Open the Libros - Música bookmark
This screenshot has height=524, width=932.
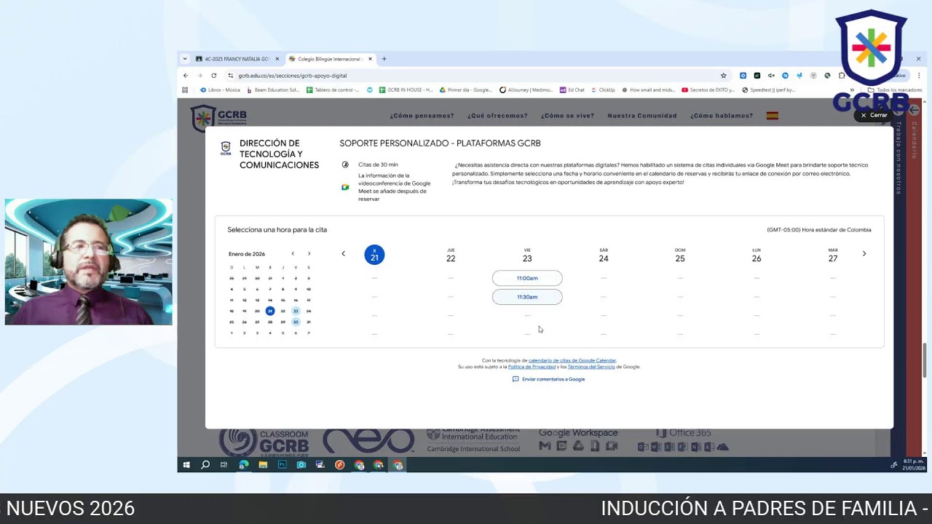pos(221,90)
